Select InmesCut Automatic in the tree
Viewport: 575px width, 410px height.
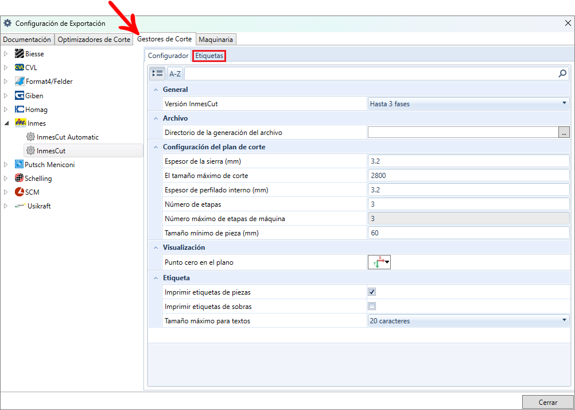(68, 137)
